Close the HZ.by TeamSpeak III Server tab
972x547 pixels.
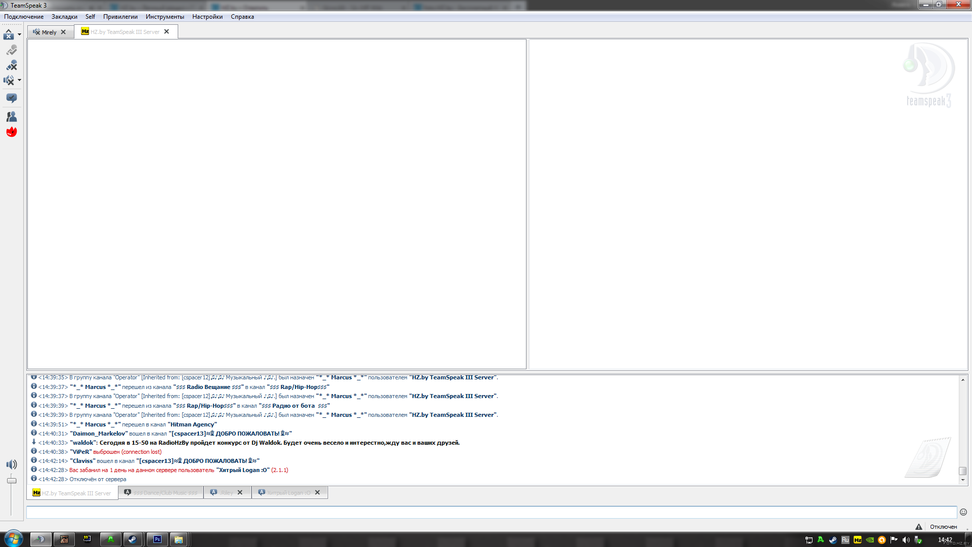pos(167,31)
